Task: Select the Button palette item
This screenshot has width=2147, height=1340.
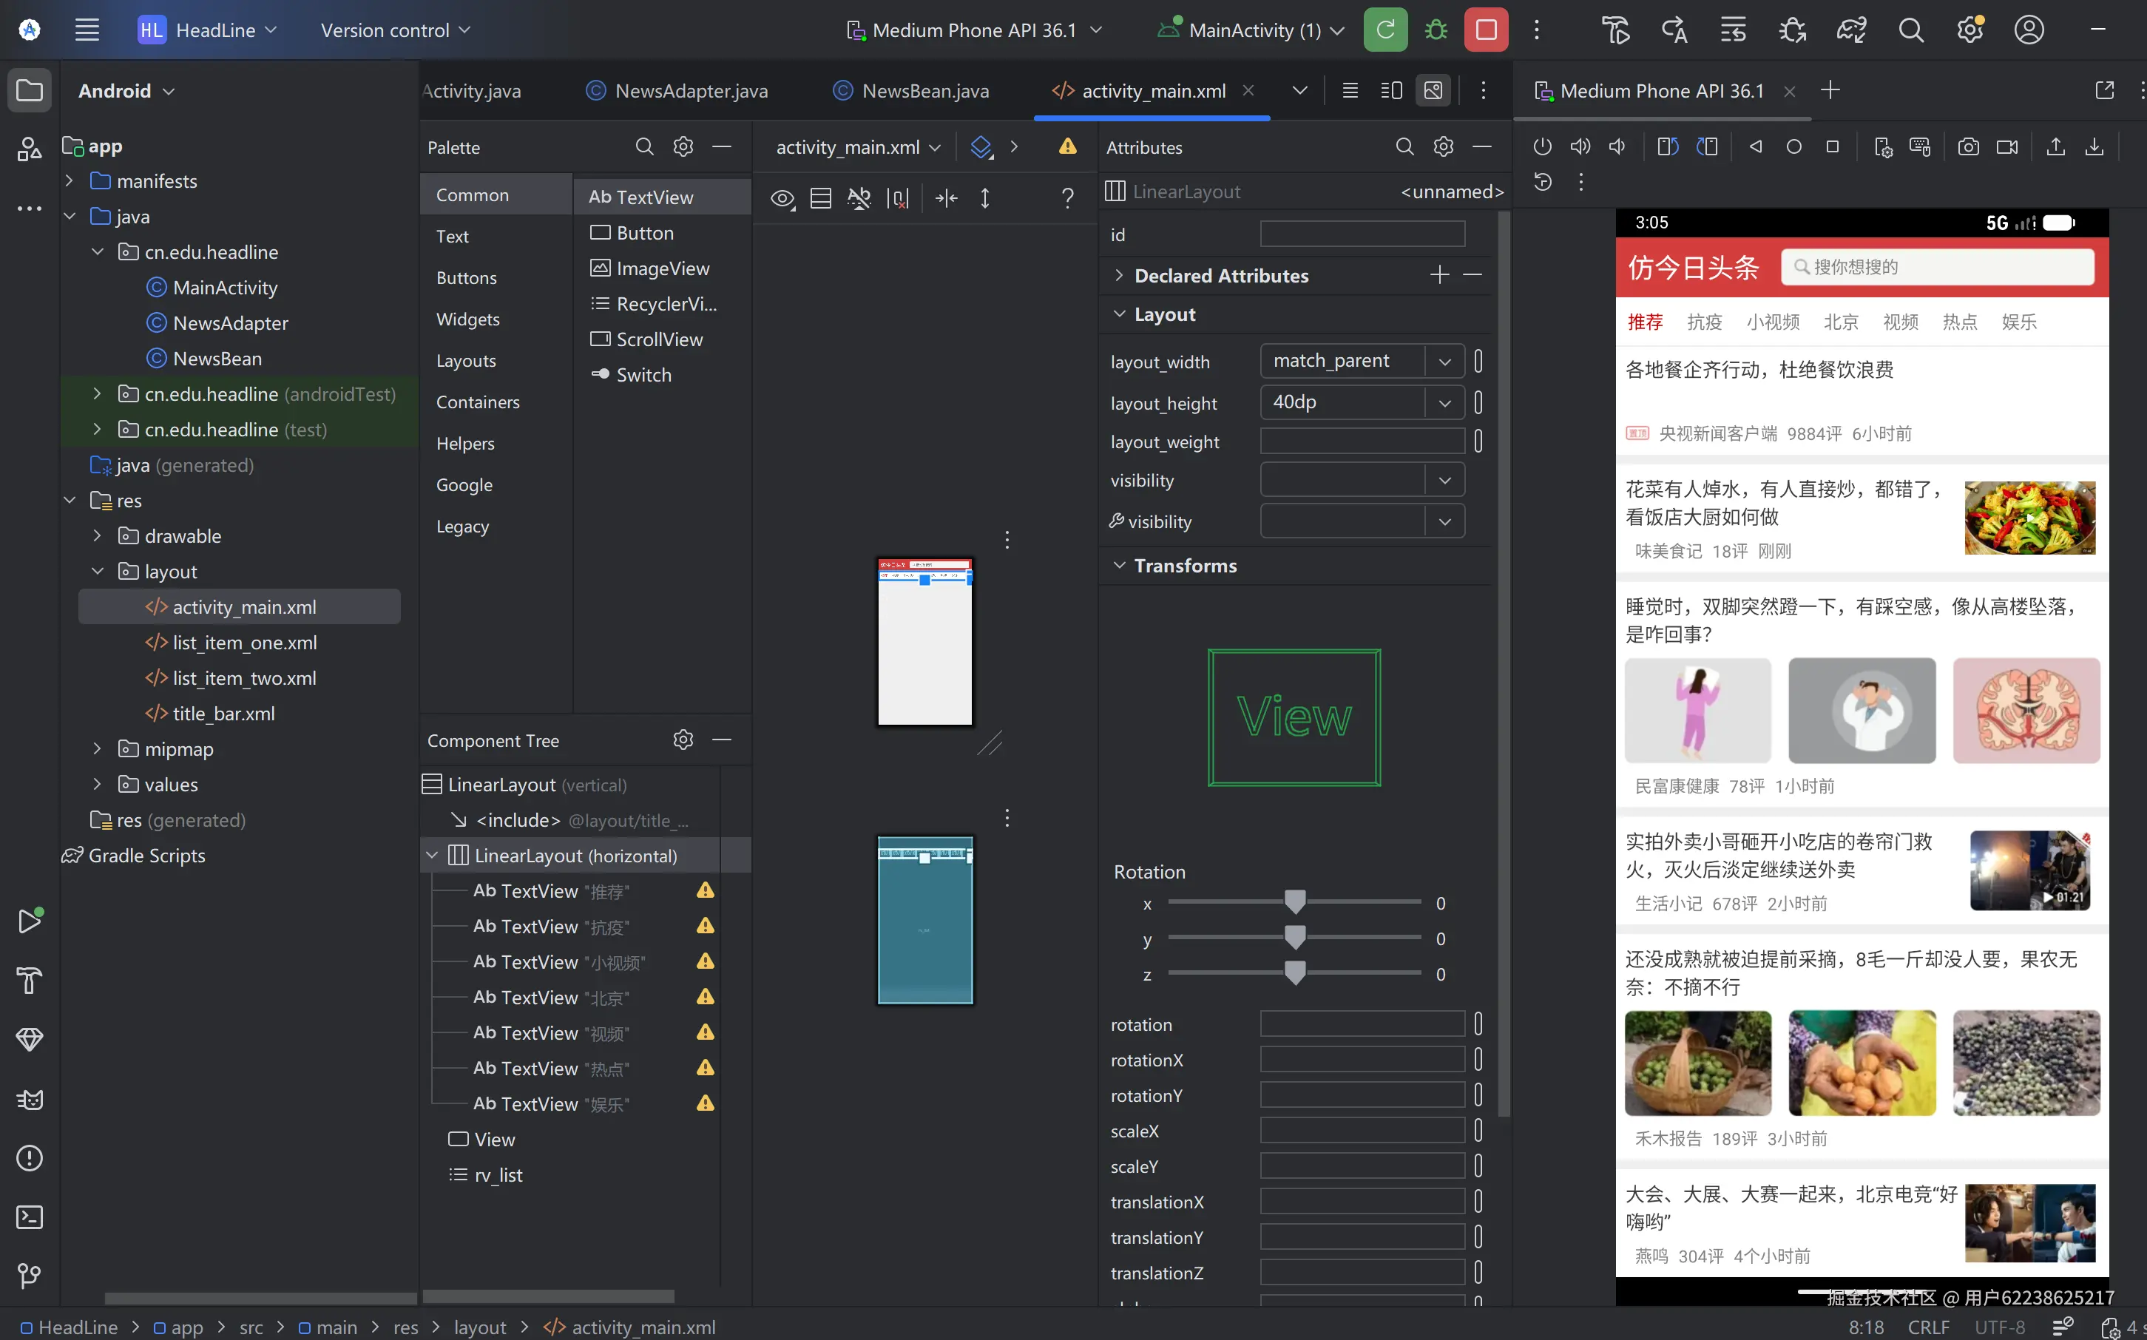Action: click(x=644, y=233)
